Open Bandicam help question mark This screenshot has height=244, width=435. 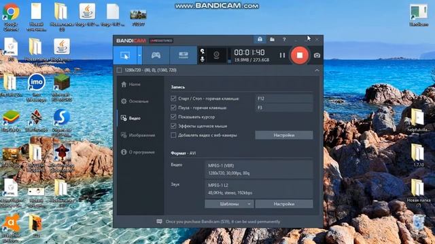pos(284,39)
